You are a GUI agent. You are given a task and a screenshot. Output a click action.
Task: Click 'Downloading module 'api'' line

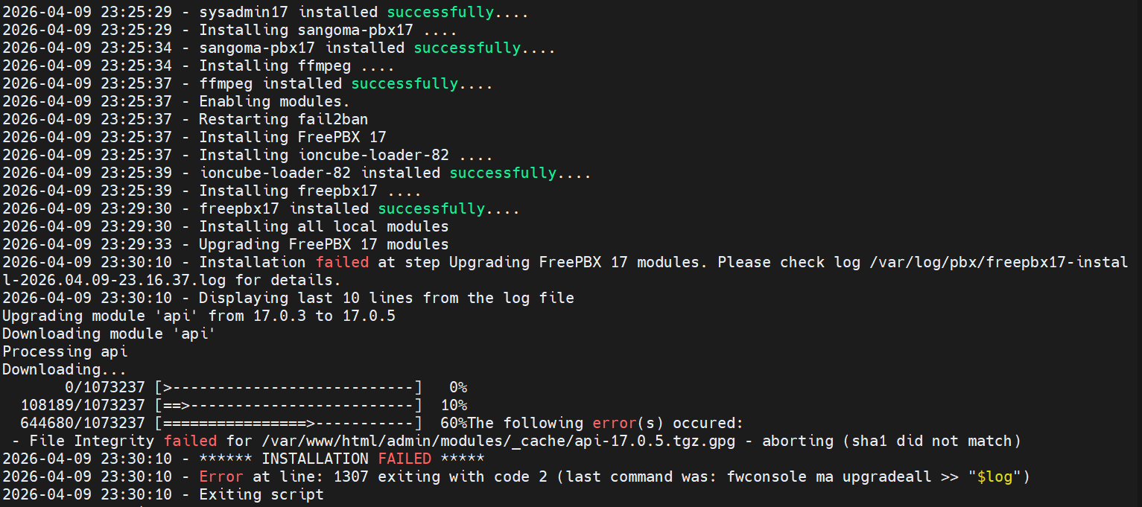coord(109,334)
